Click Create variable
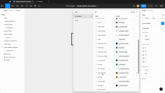 pyautogui.click(x=100, y=90)
